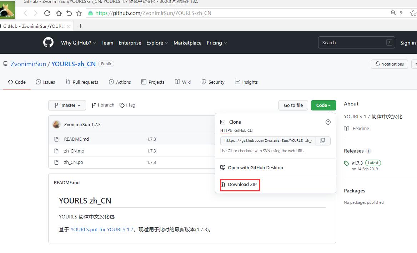Image resolution: width=417 pixels, height=253 pixels.
Task: View the 1 branch link
Action: coord(103,105)
